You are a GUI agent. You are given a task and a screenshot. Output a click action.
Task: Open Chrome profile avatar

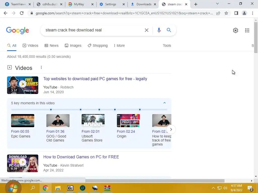click(x=244, y=13)
